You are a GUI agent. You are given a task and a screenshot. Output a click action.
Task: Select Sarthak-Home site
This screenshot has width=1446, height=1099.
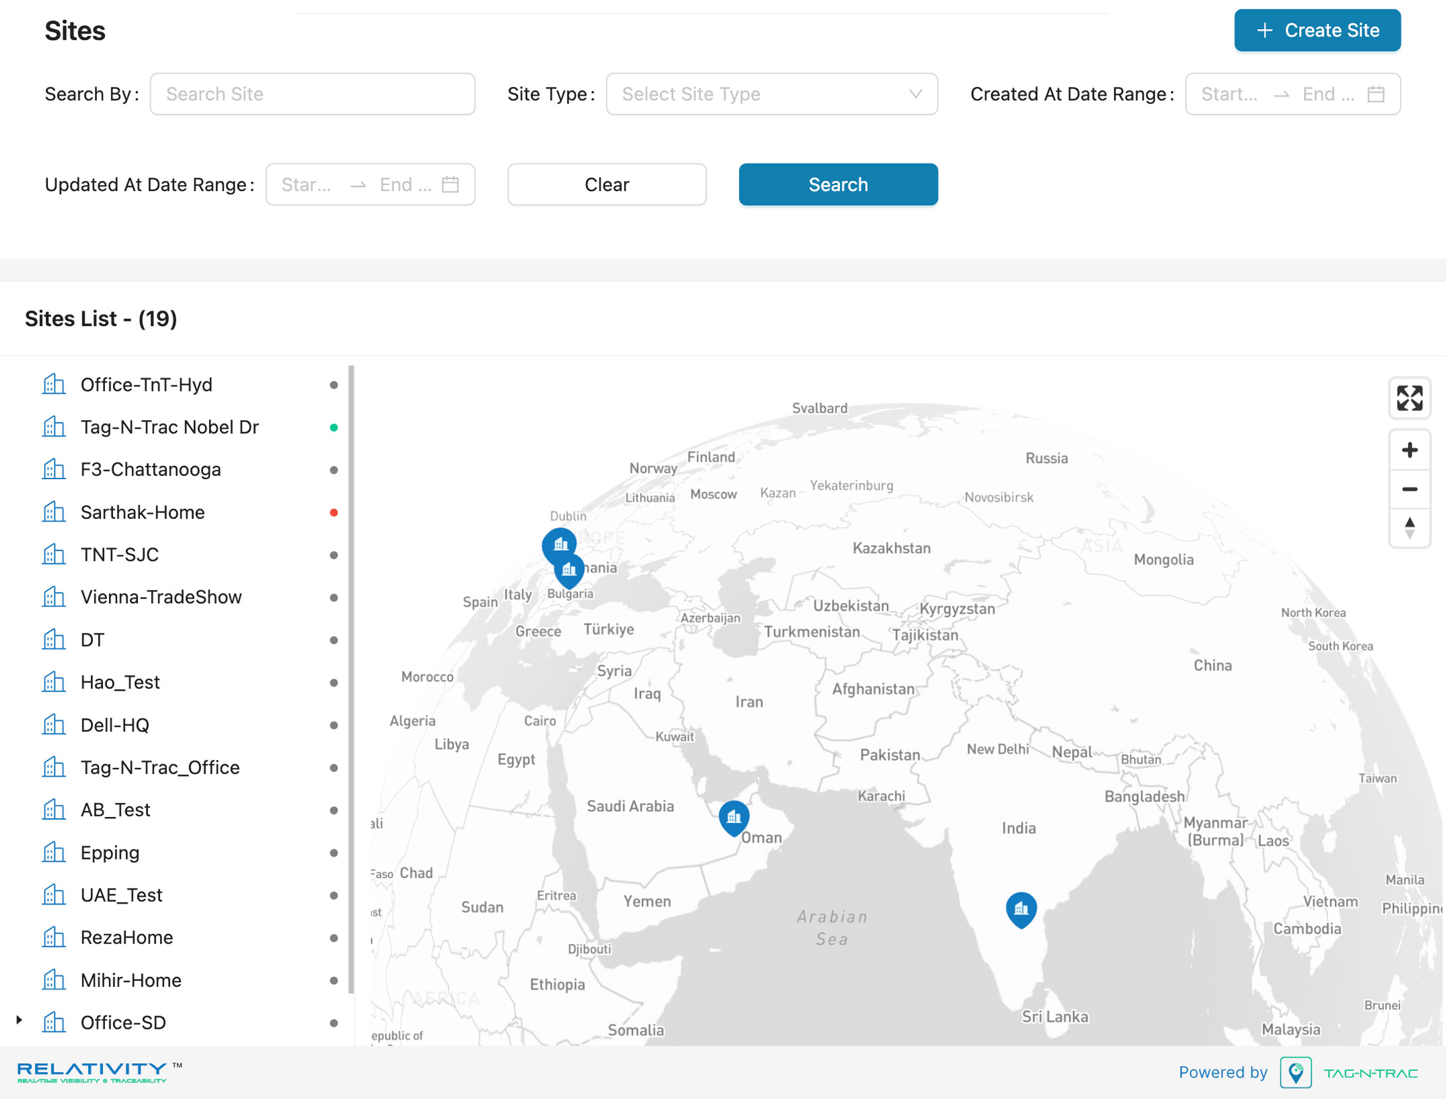[143, 512]
